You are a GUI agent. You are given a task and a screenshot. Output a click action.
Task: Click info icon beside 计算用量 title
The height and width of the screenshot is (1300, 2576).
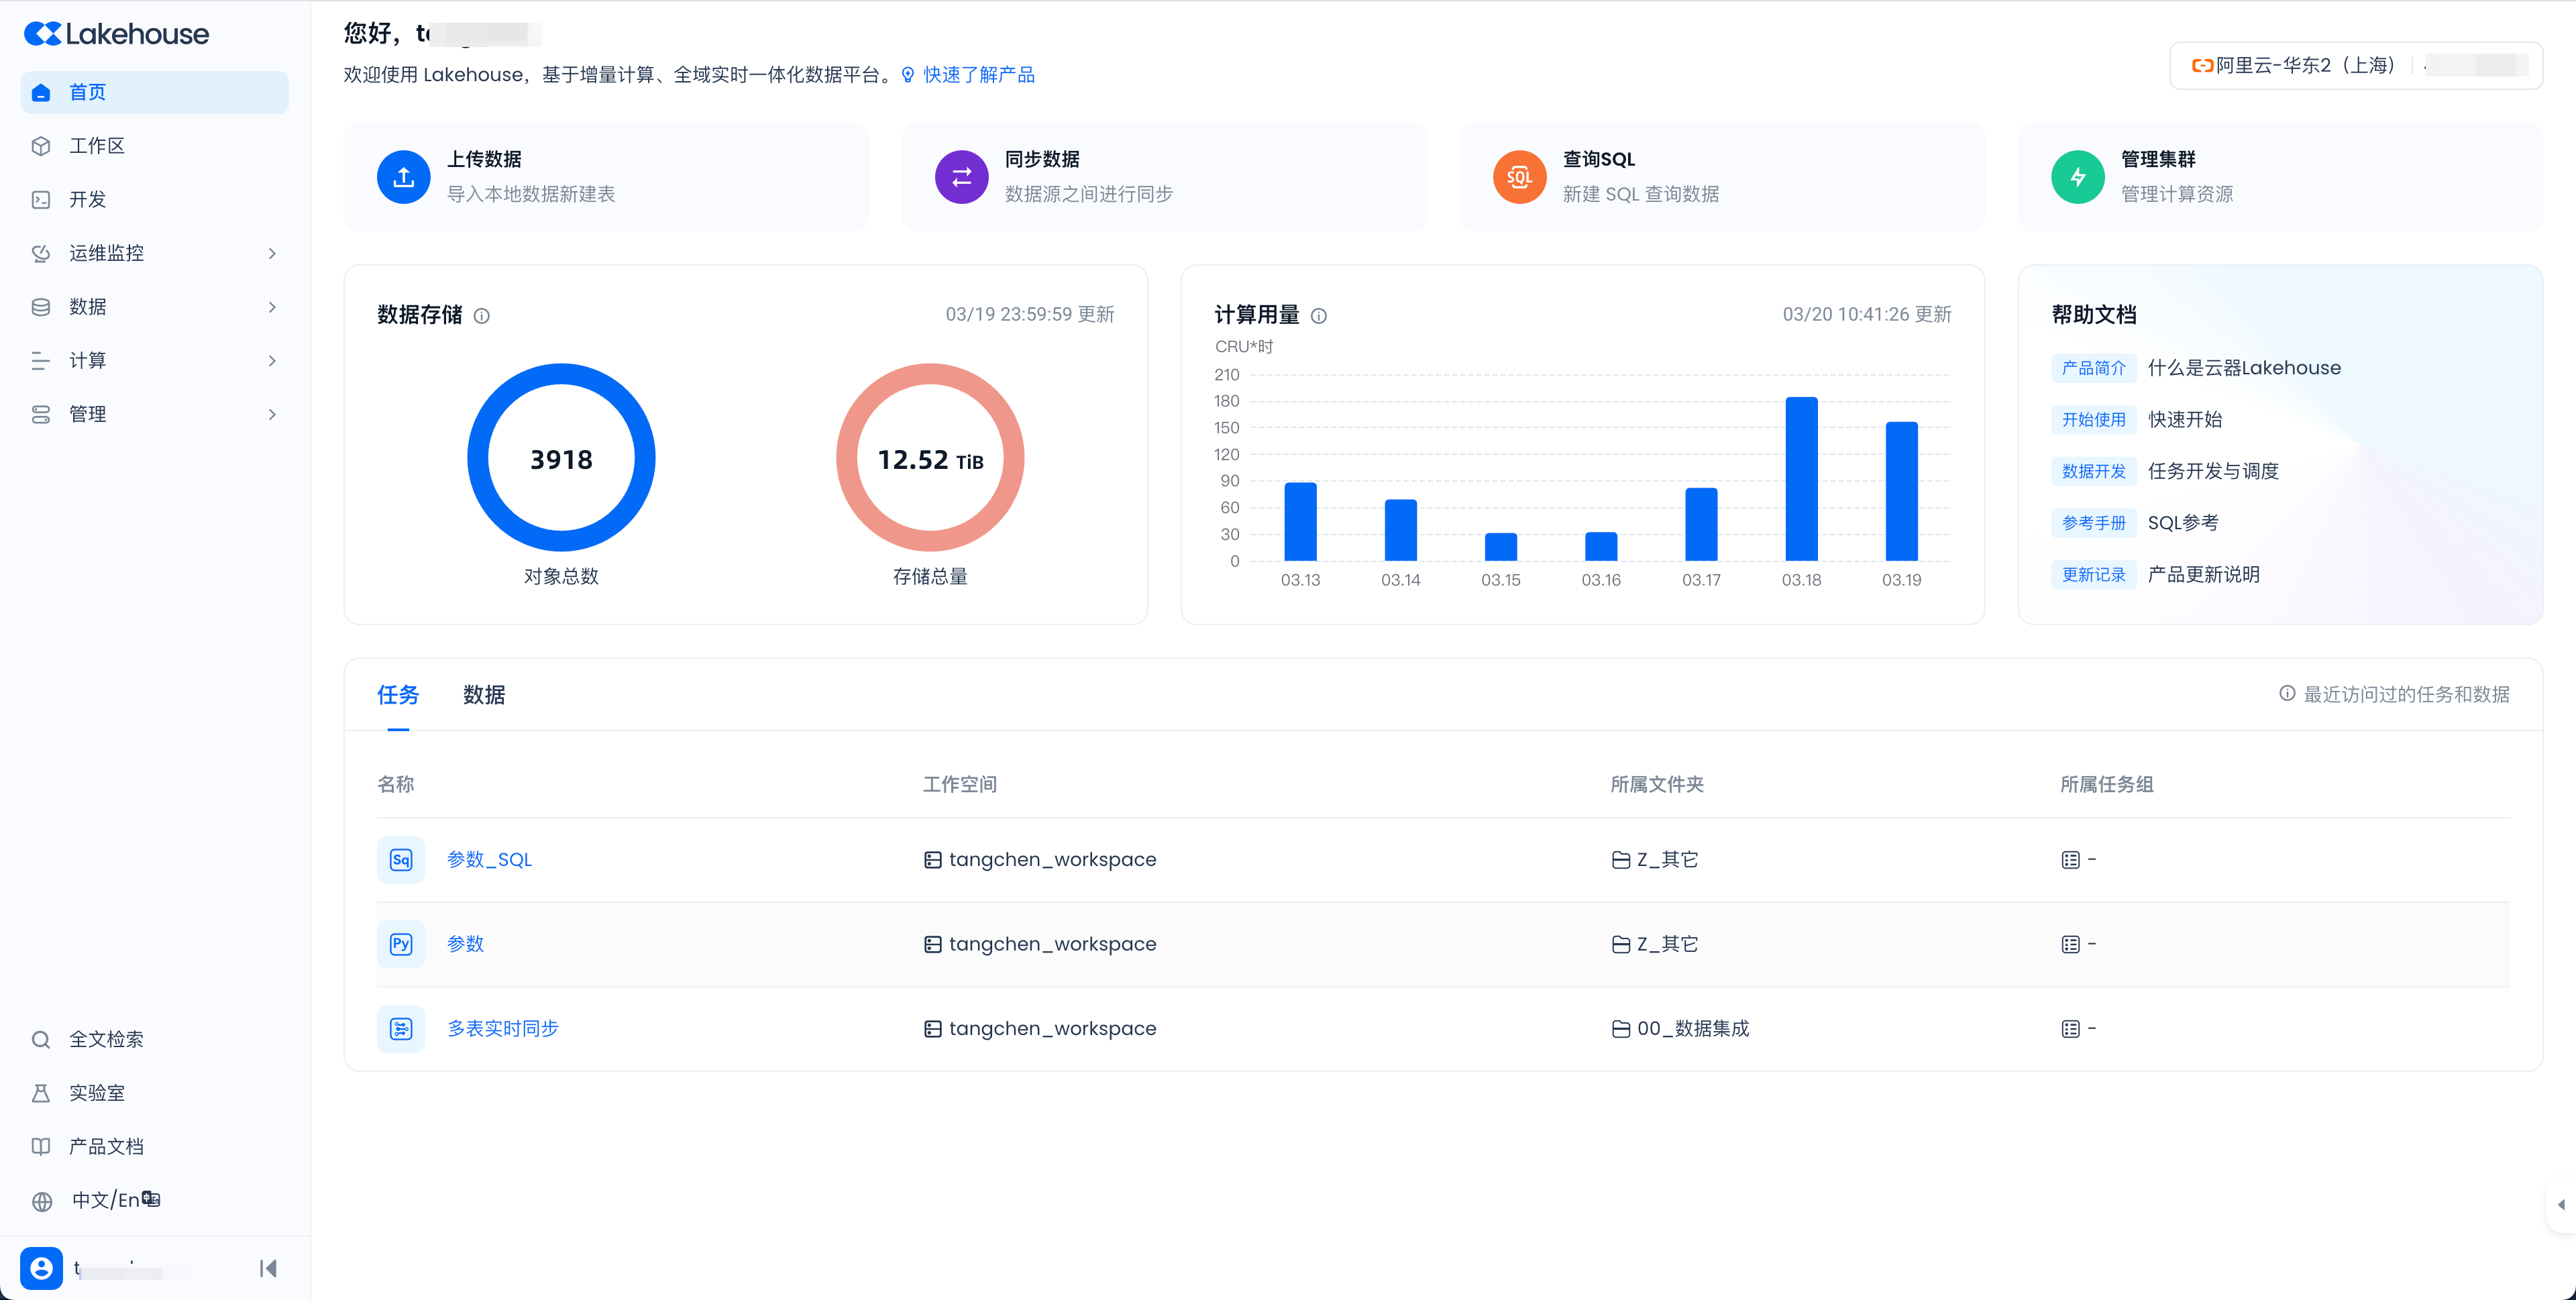coord(1319,316)
